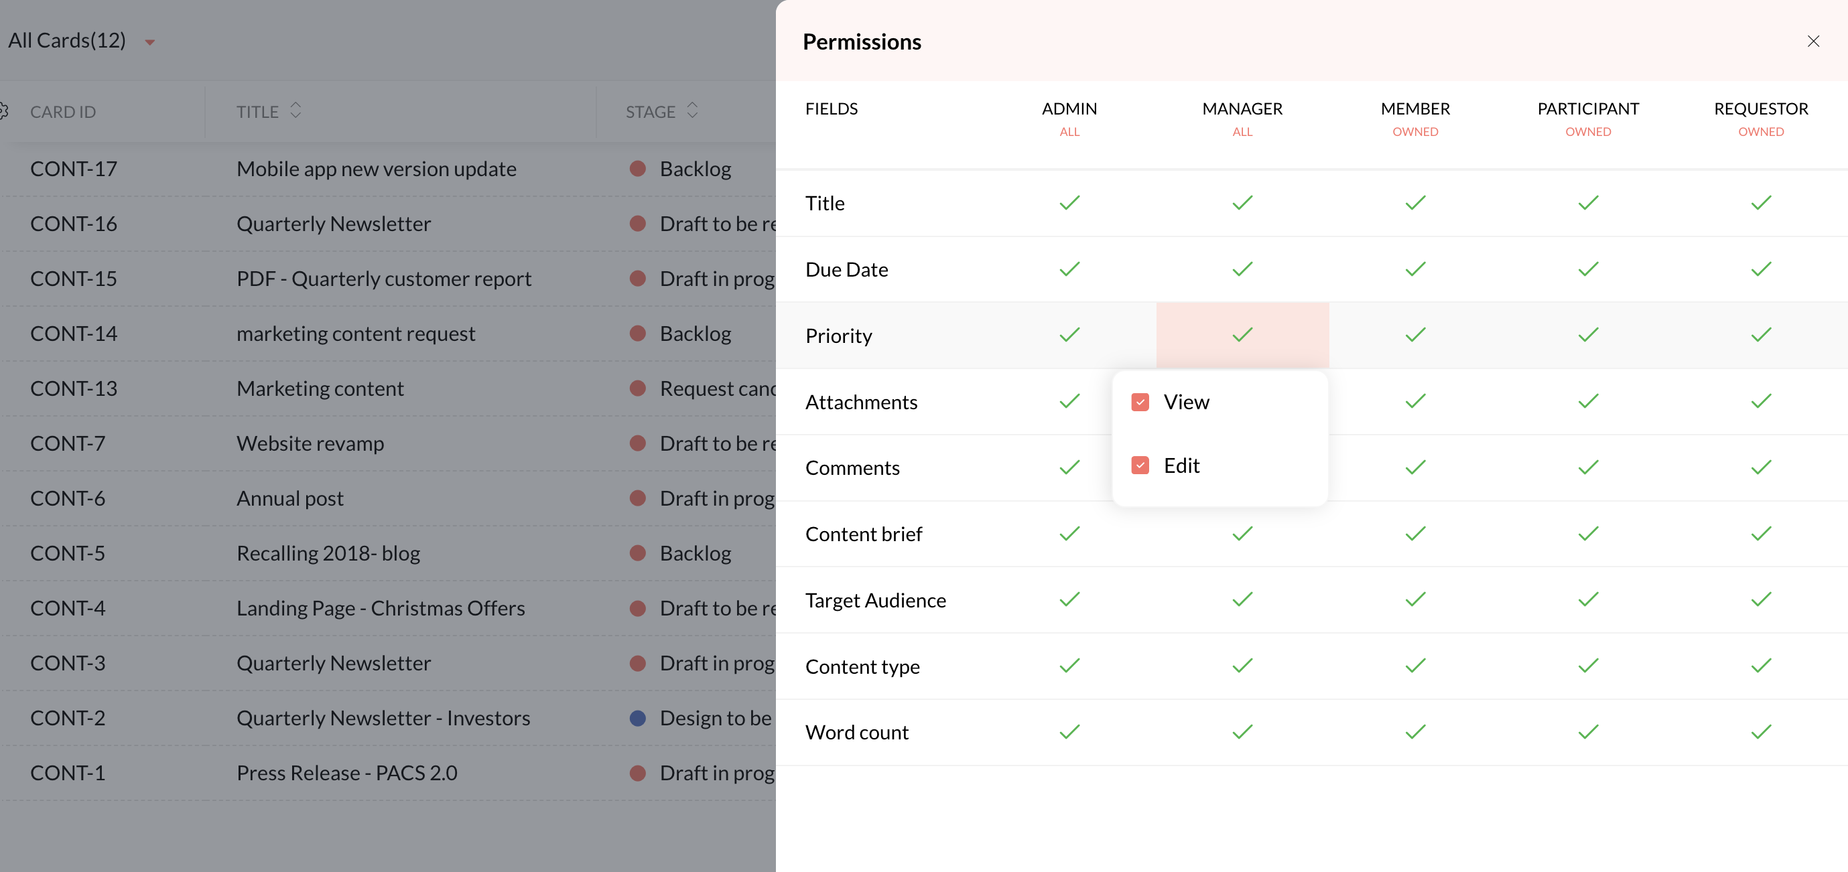Screen dimensions: 1848x872
Task: Click Admin checkmark for Target Audience
Action: (1069, 599)
